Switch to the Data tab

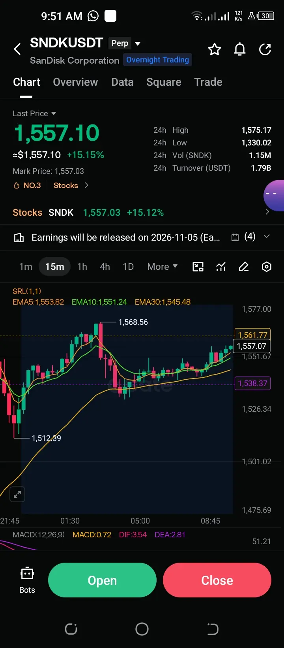(x=122, y=82)
